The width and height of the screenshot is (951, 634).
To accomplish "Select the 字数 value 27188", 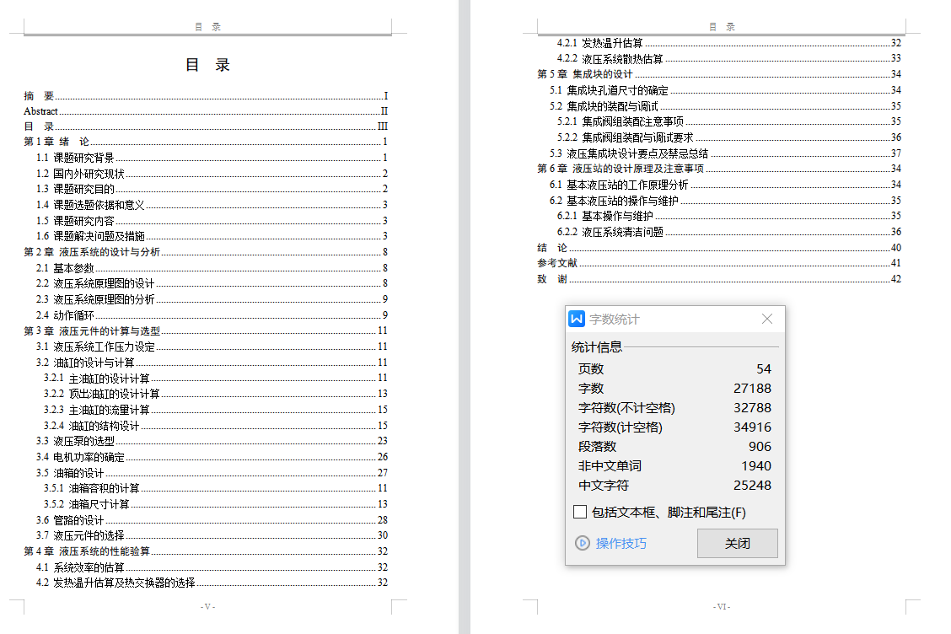I will pyautogui.click(x=752, y=389).
